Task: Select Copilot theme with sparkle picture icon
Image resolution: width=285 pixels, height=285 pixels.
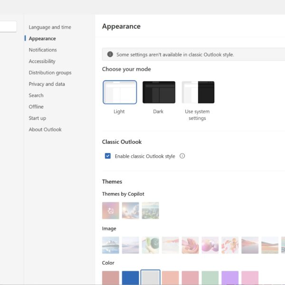Action: 111,210
